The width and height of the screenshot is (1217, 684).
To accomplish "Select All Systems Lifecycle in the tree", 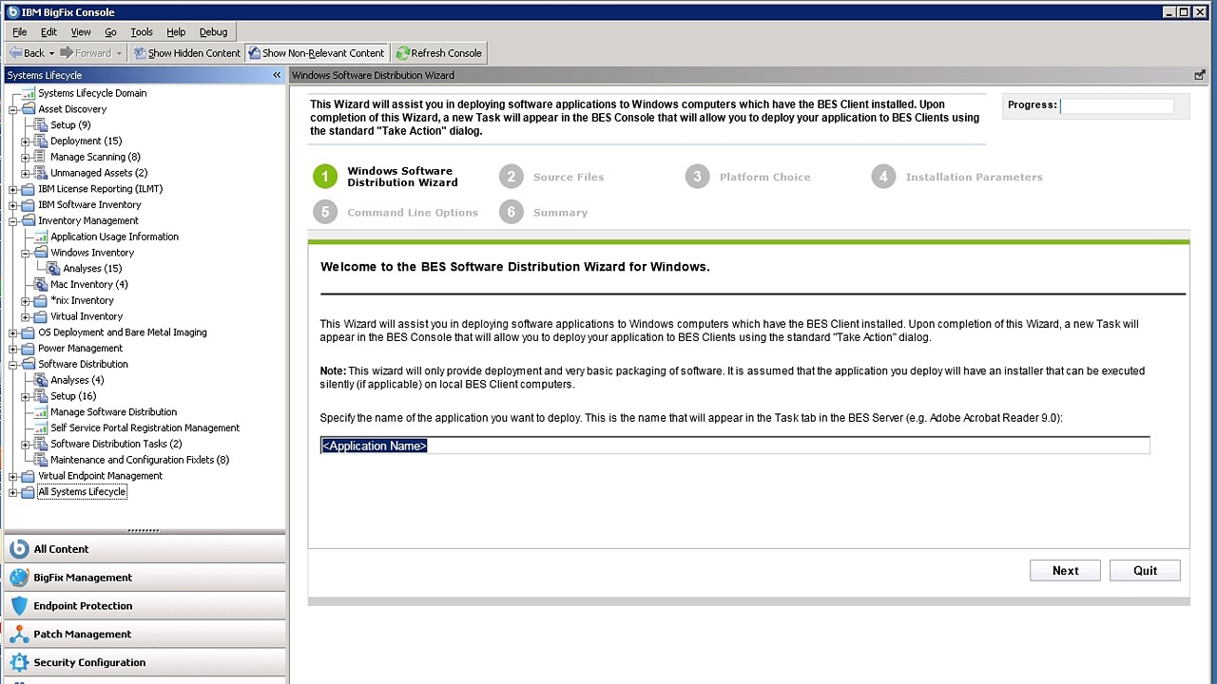I will pyautogui.click(x=82, y=492).
